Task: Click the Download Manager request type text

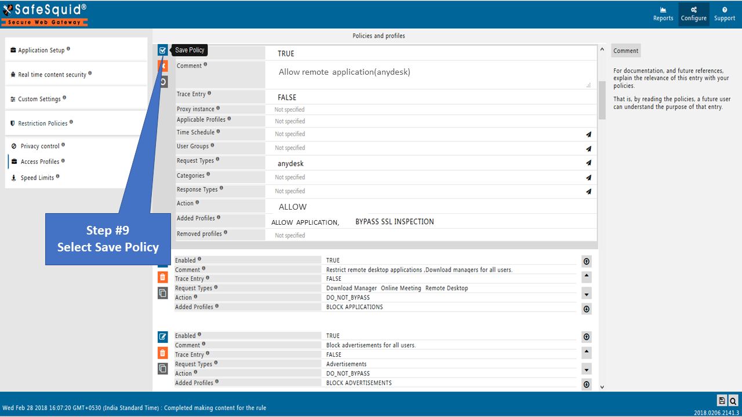Action: pos(351,288)
